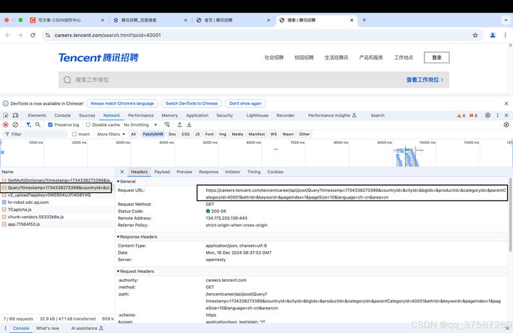Image resolution: width=513 pixels, height=333 pixels.
Task: Open the 社会招聘 nav link
Action: point(274,57)
